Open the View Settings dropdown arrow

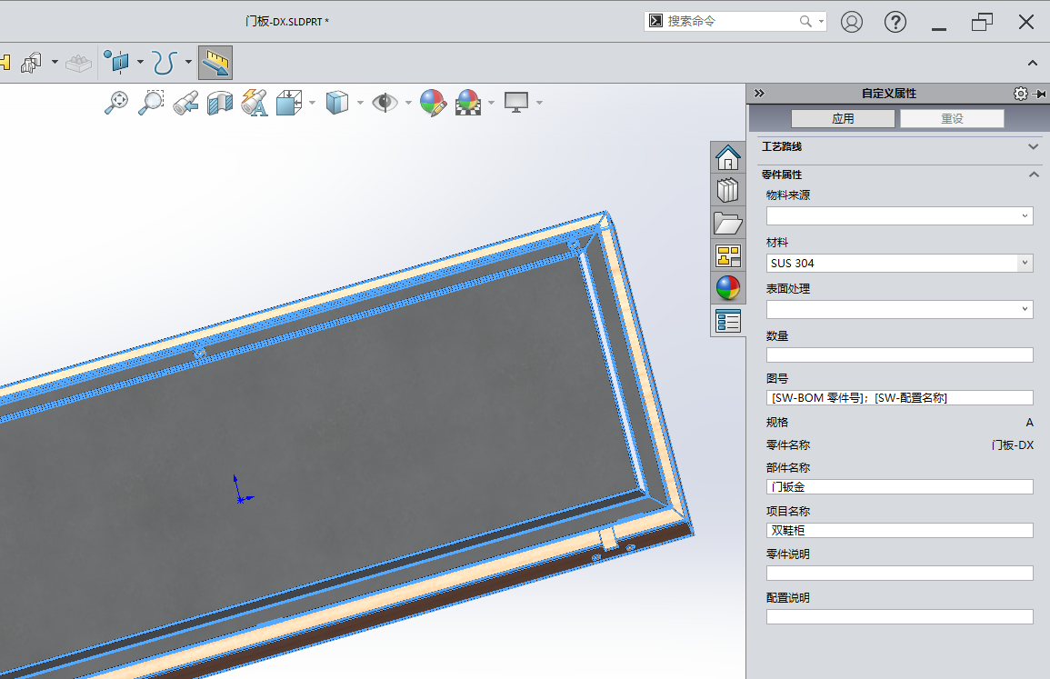539,103
